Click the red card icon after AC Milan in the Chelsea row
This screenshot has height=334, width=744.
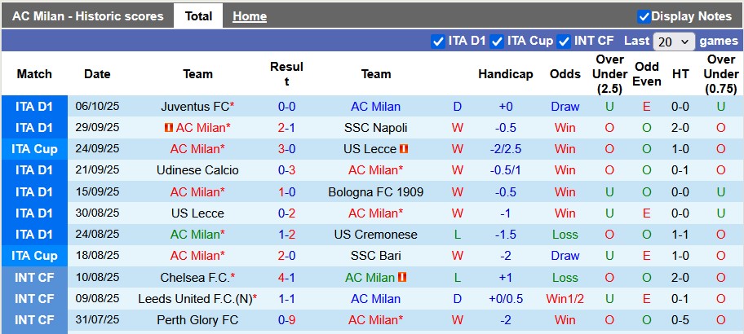403,278
